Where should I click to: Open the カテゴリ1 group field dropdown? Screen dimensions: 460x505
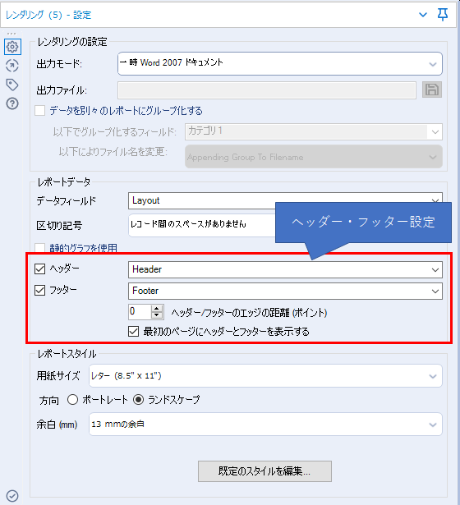pyautogui.click(x=314, y=131)
